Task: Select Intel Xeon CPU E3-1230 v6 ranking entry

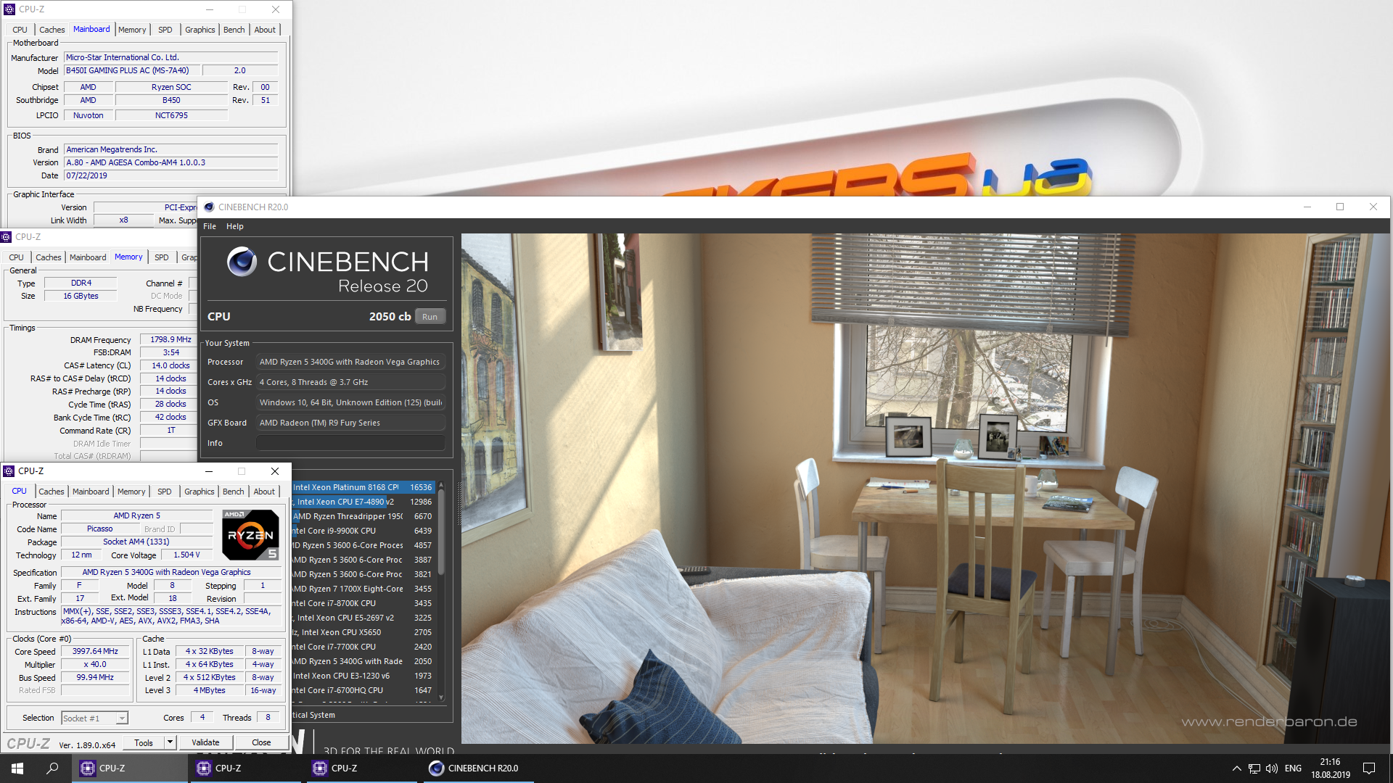Action: point(363,676)
